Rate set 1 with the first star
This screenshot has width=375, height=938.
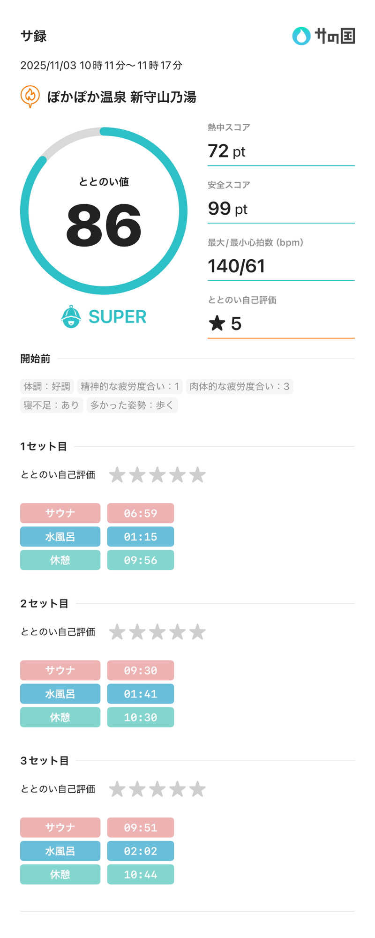coord(117,475)
